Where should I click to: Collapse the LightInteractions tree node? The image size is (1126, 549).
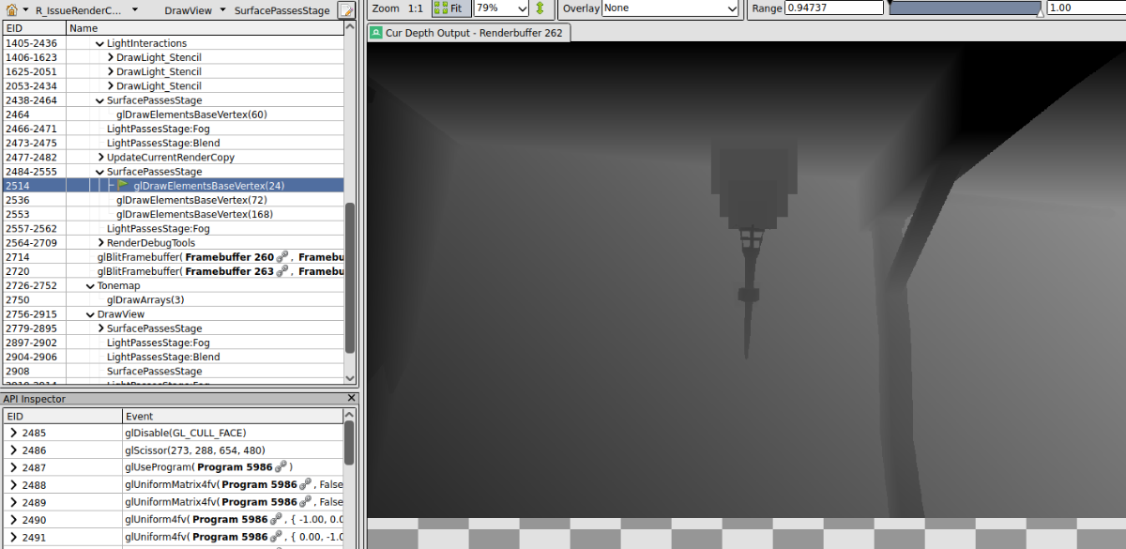point(100,44)
